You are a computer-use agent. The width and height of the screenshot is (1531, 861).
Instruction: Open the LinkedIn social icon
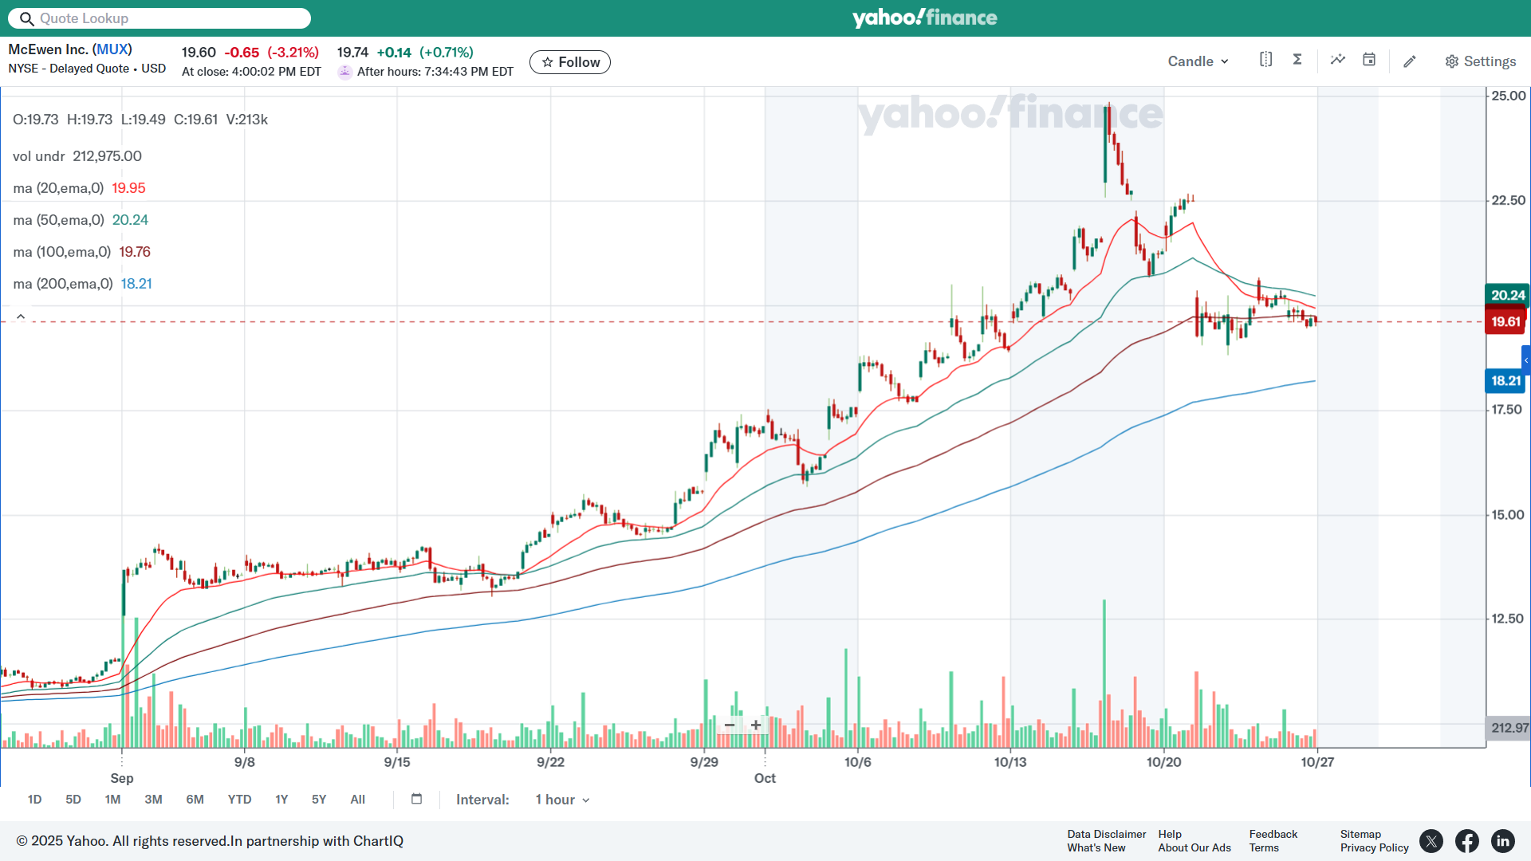(x=1502, y=841)
